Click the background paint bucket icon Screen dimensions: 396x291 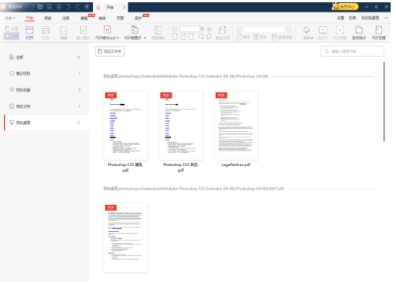click(x=307, y=30)
